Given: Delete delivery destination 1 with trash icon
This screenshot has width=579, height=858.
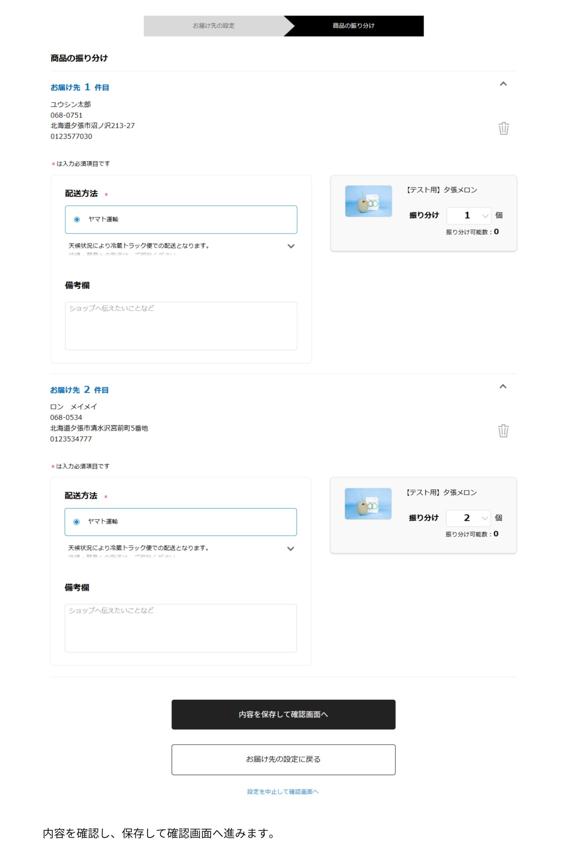Looking at the screenshot, I should coord(503,128).
